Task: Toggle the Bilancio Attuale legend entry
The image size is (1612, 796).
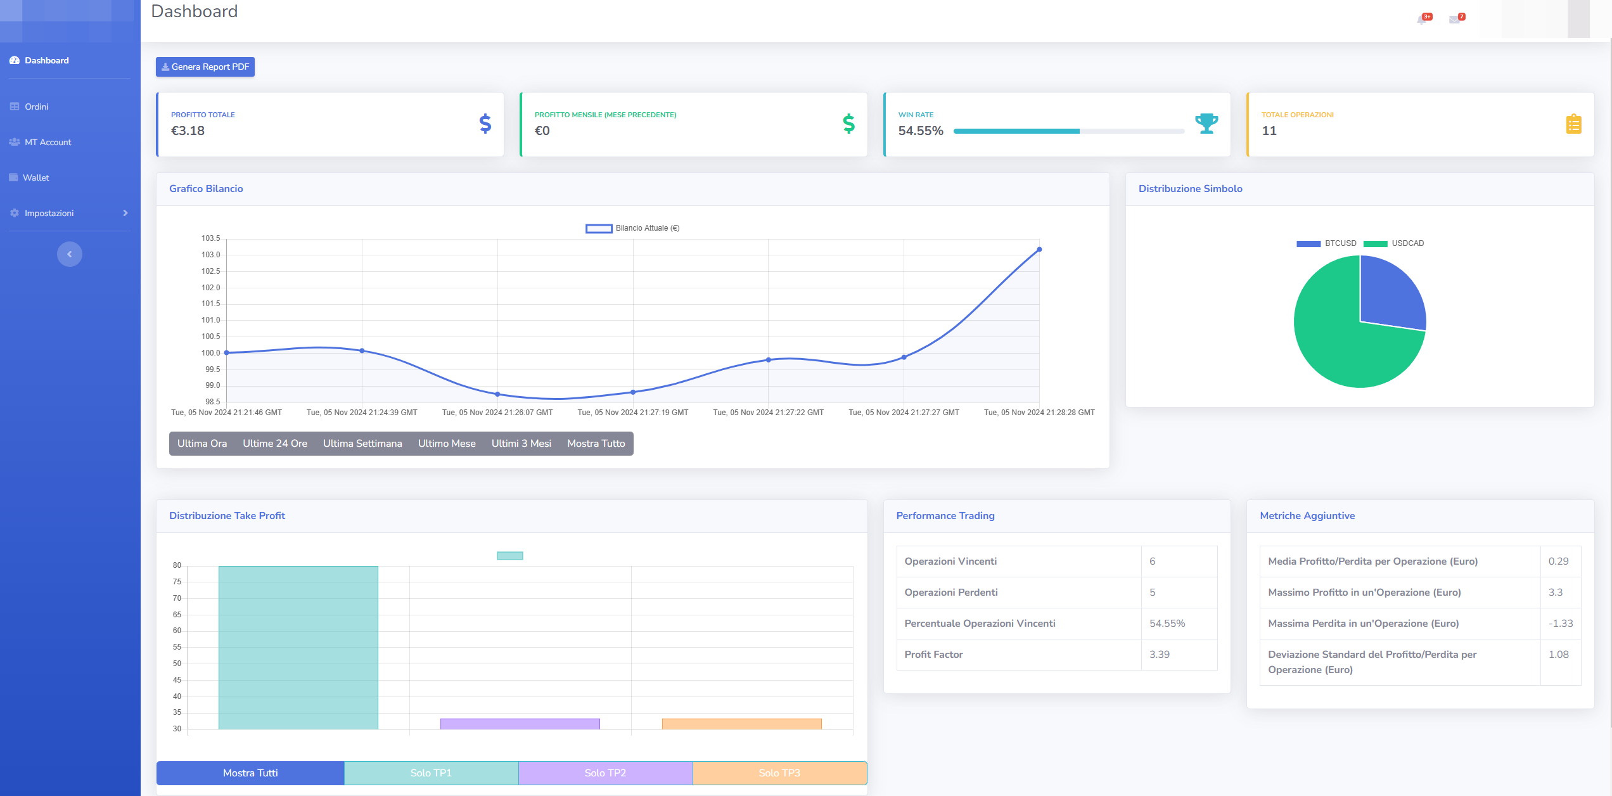Action: [x=632, y=228]
